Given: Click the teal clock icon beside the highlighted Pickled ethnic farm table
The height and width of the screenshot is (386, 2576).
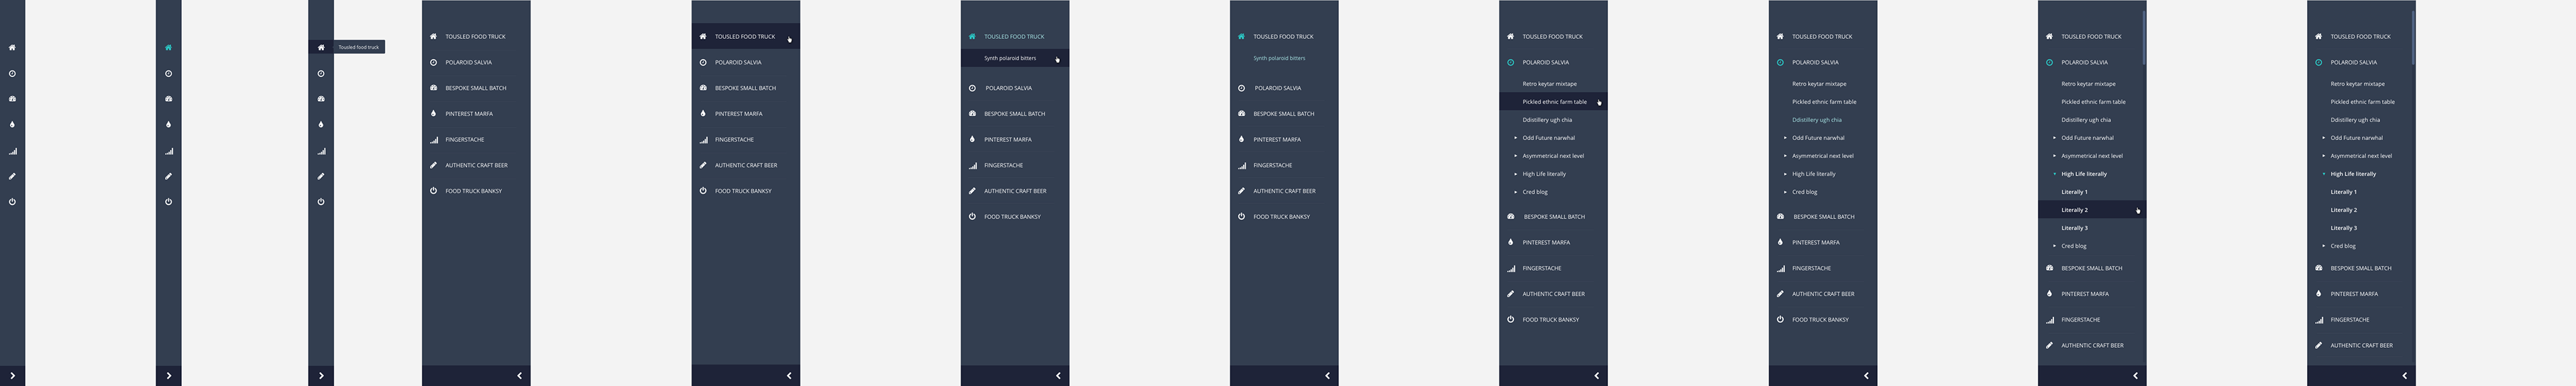Looking at the screenshot, I should coord(1510,62).
